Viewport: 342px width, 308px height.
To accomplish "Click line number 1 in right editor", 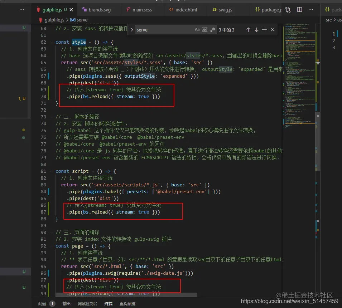I will coord(334,34).
